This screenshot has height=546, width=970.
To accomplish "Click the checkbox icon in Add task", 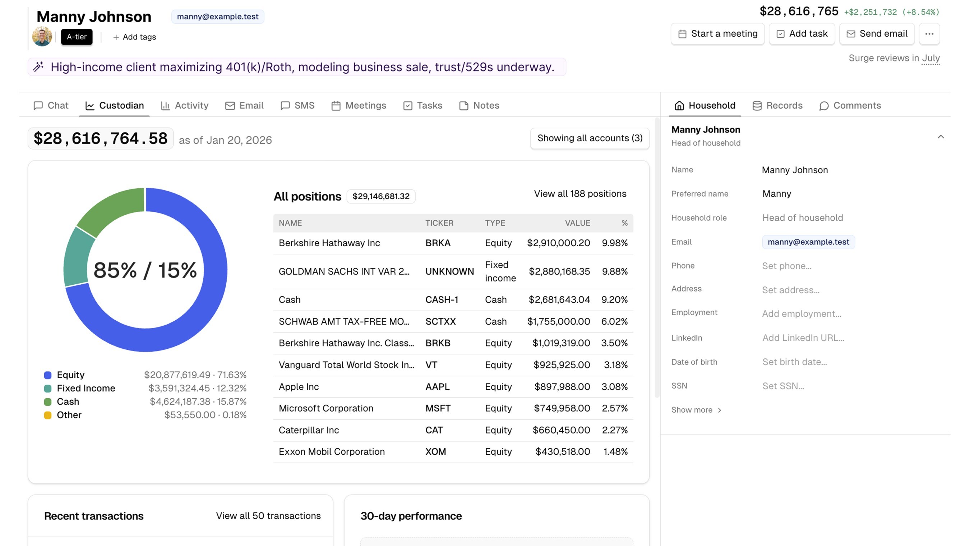I will click(x=781, y=34).
